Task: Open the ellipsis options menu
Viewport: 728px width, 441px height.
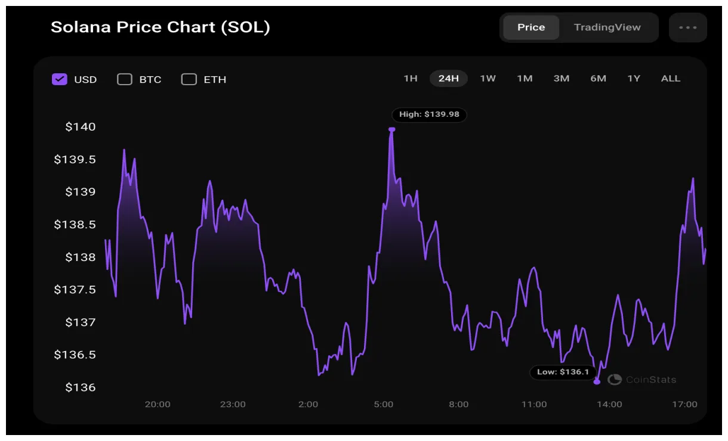Action: pos(687,27)
